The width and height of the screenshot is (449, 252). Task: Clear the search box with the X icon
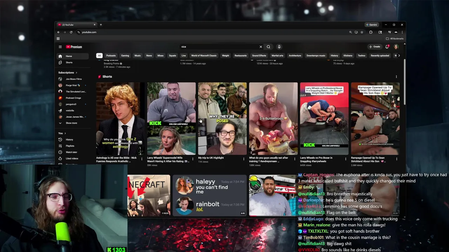click(x=261, y=47)
